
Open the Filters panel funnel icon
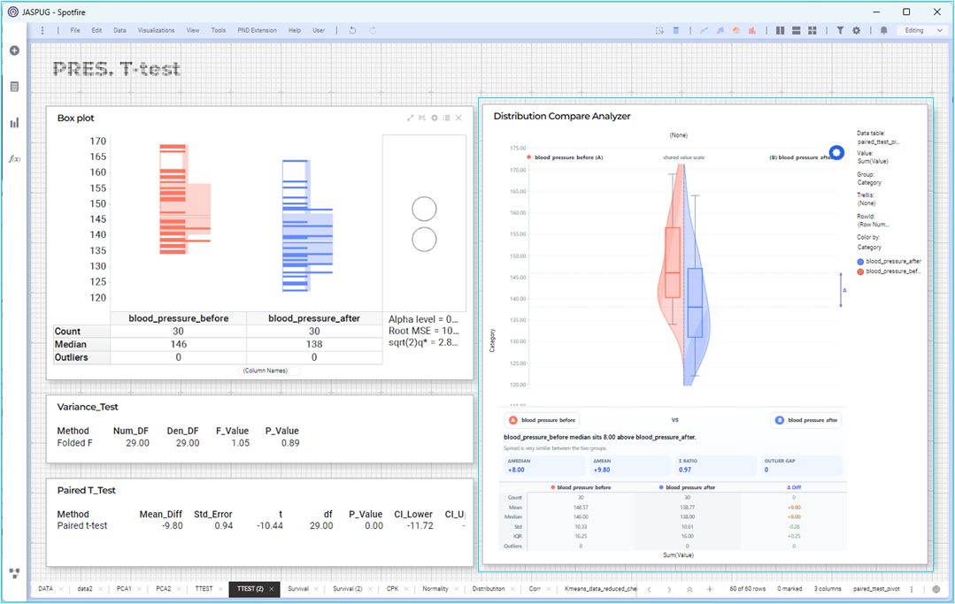pyautogui.click(x=840, y=30)
